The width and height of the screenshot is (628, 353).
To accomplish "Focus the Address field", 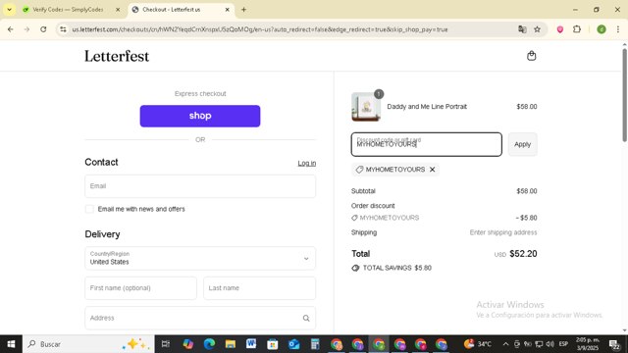I will click(x=200, y=318).
